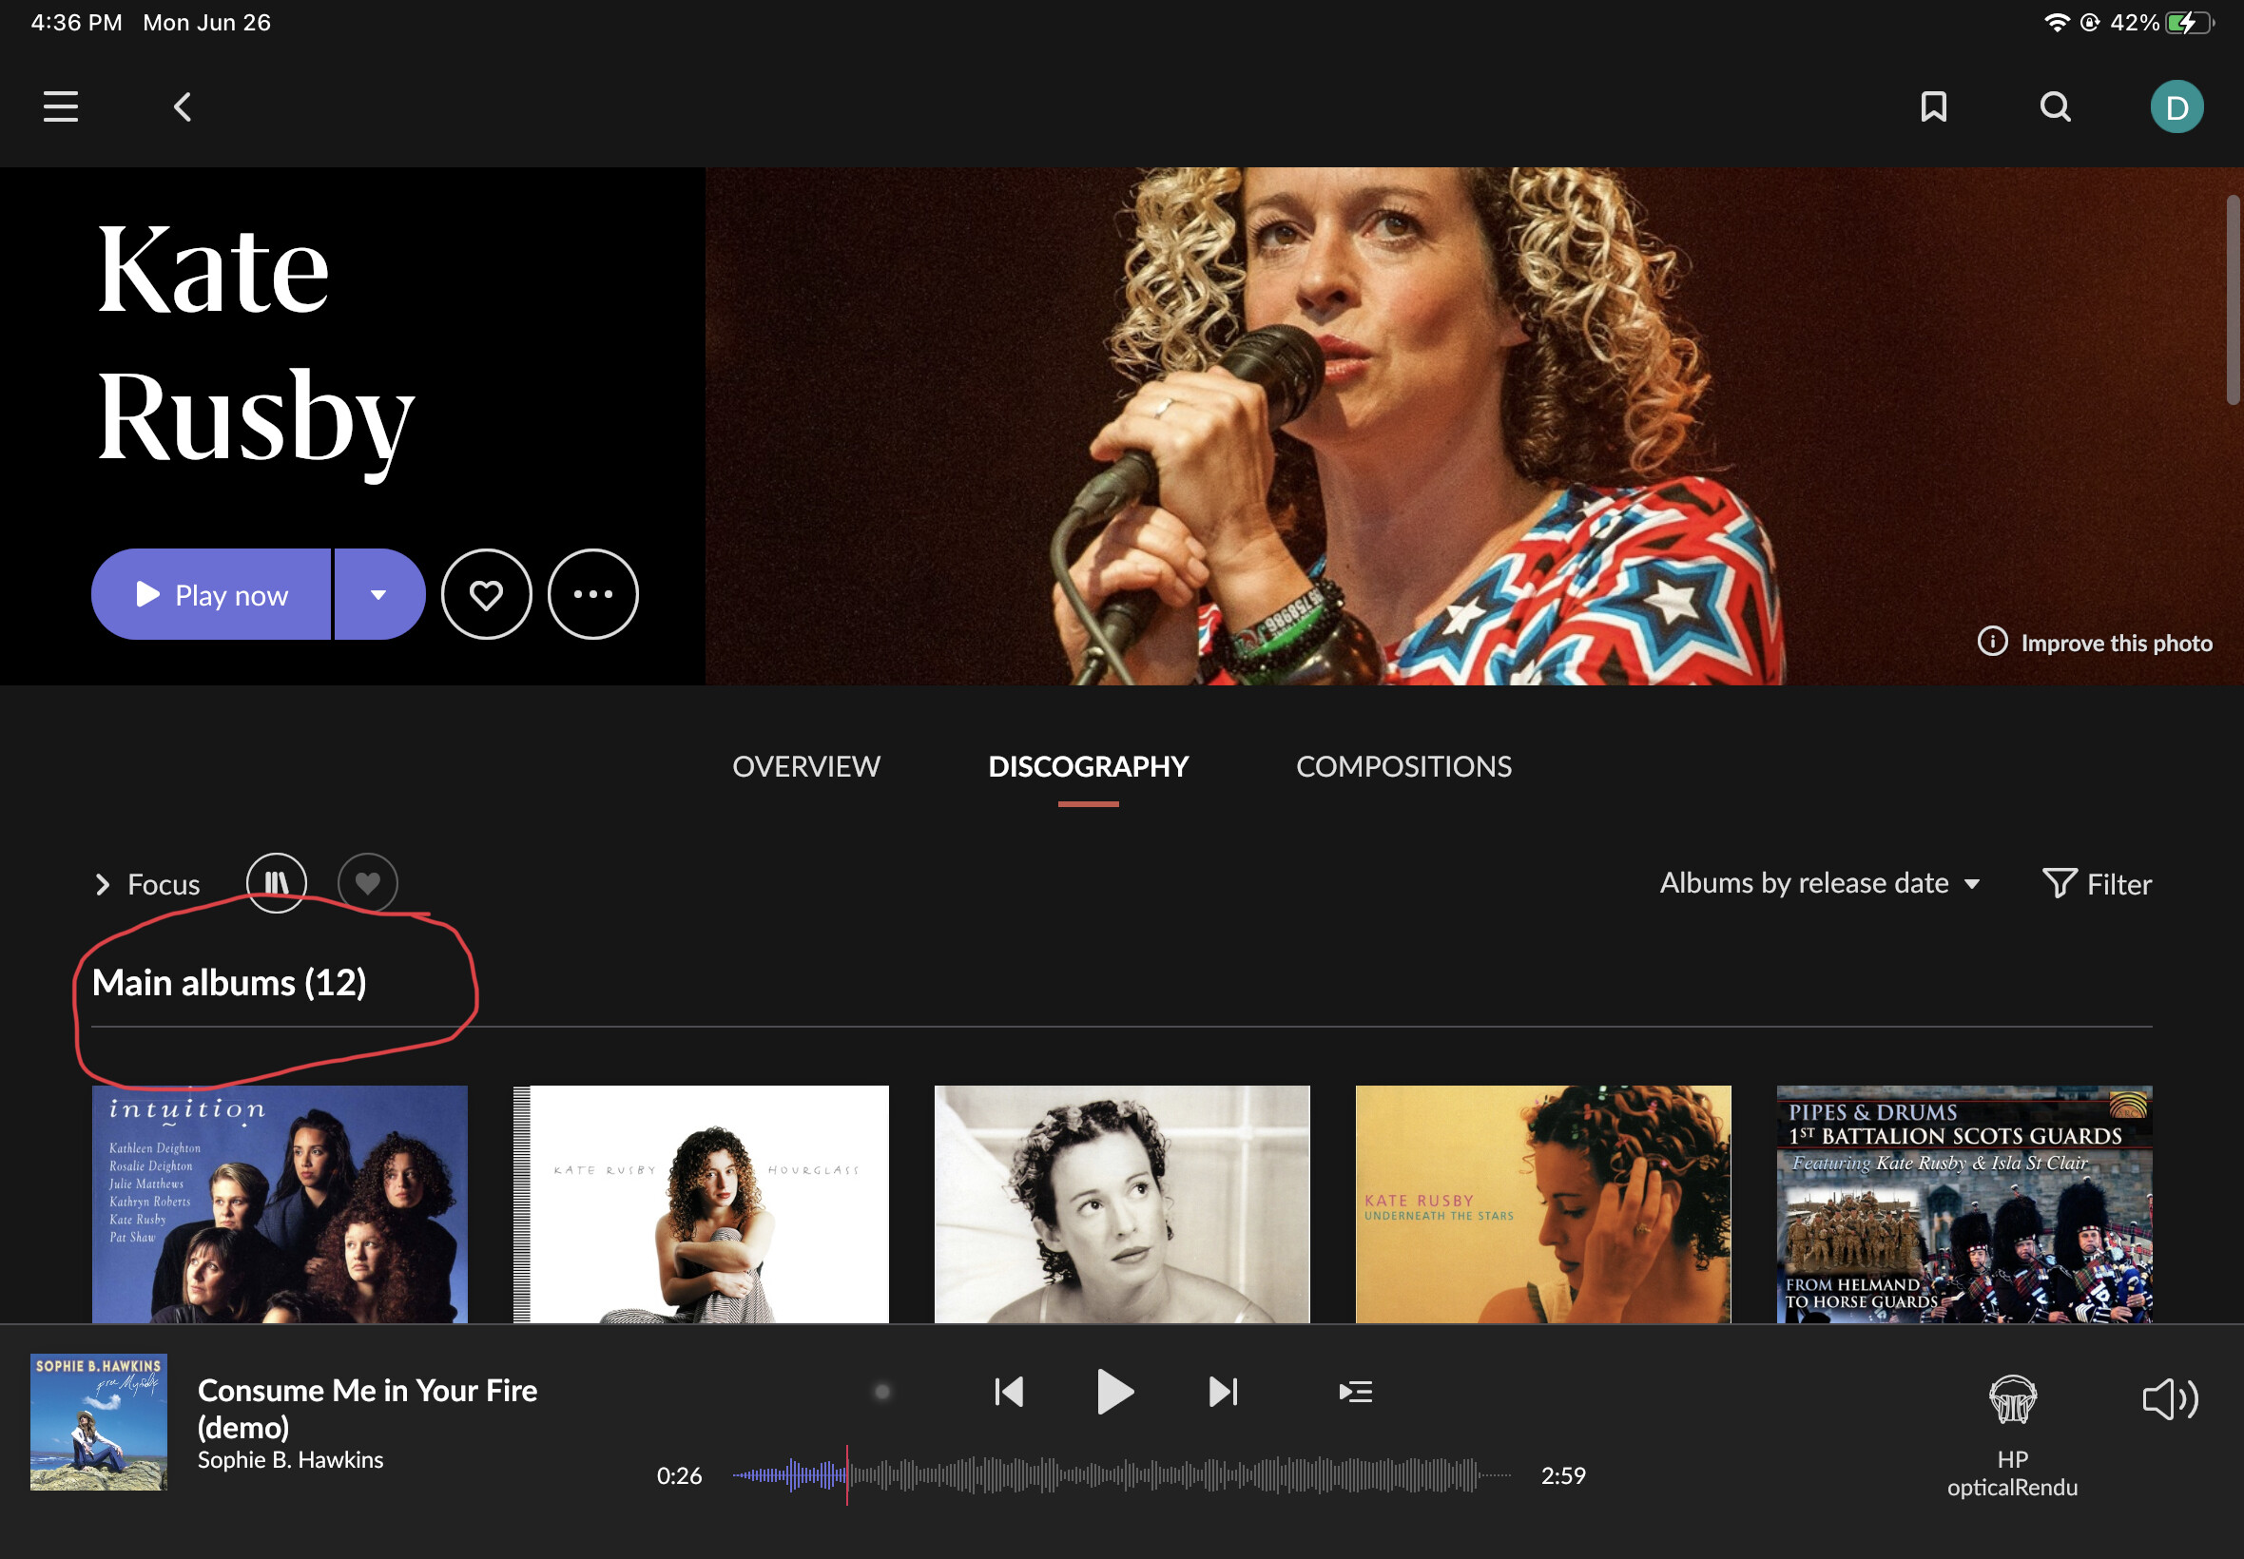Select the Discography tab
Image resolution: width=2244 pixels, height=1559 pixels.
click(x=1089, y=767)
